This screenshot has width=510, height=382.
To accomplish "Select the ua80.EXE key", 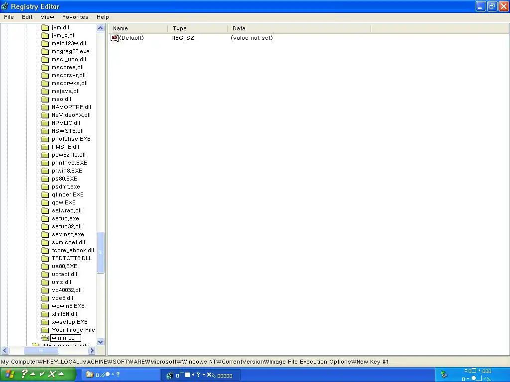I will [64, 267].
